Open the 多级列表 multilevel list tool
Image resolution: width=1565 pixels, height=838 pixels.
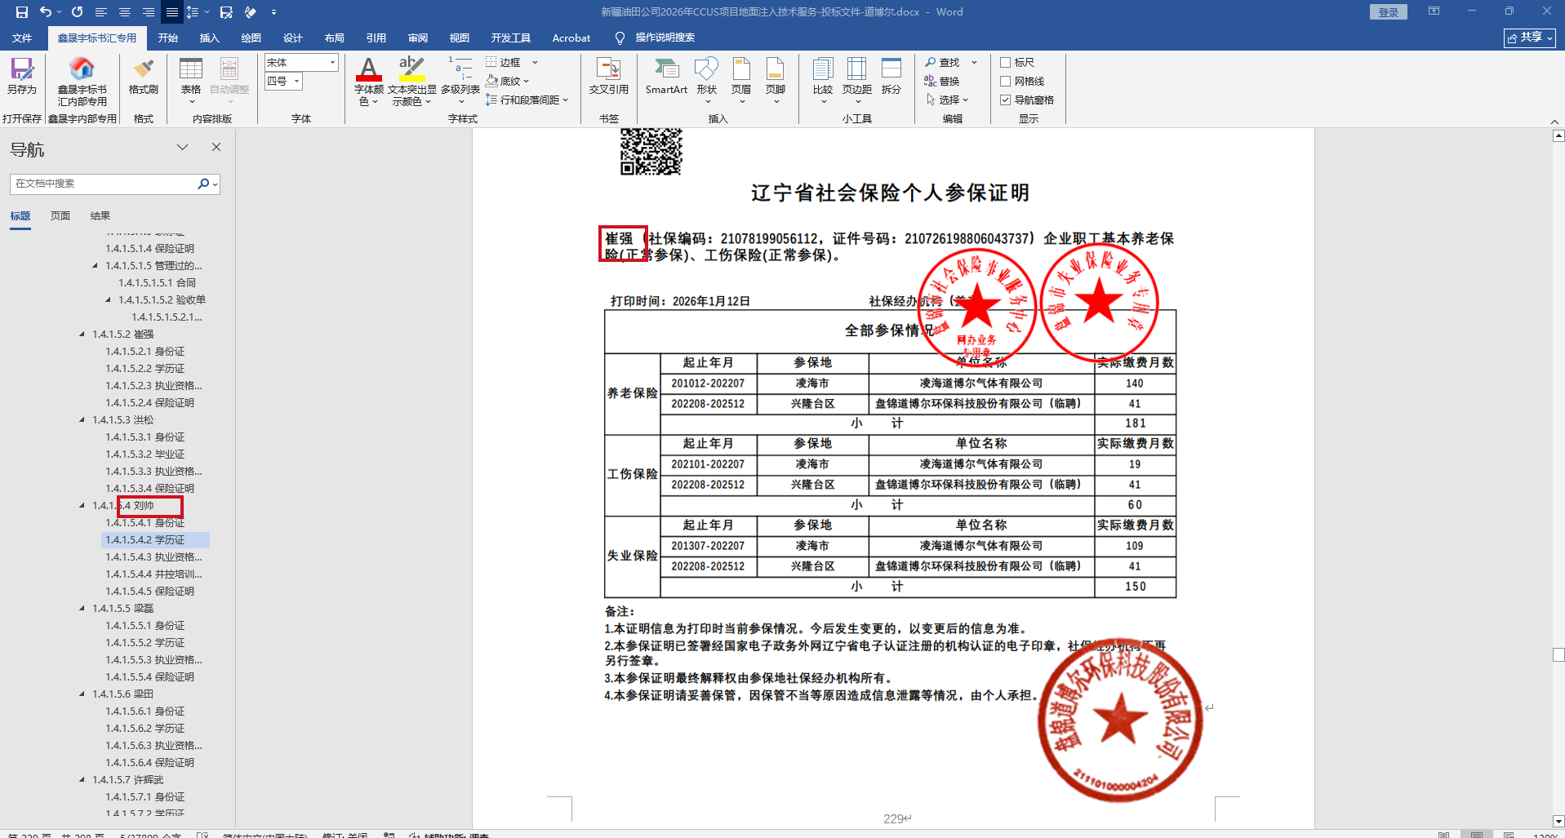click(460, 81)
